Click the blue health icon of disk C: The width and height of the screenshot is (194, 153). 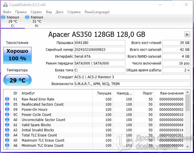pyautogui.click(x=3, y=17)
